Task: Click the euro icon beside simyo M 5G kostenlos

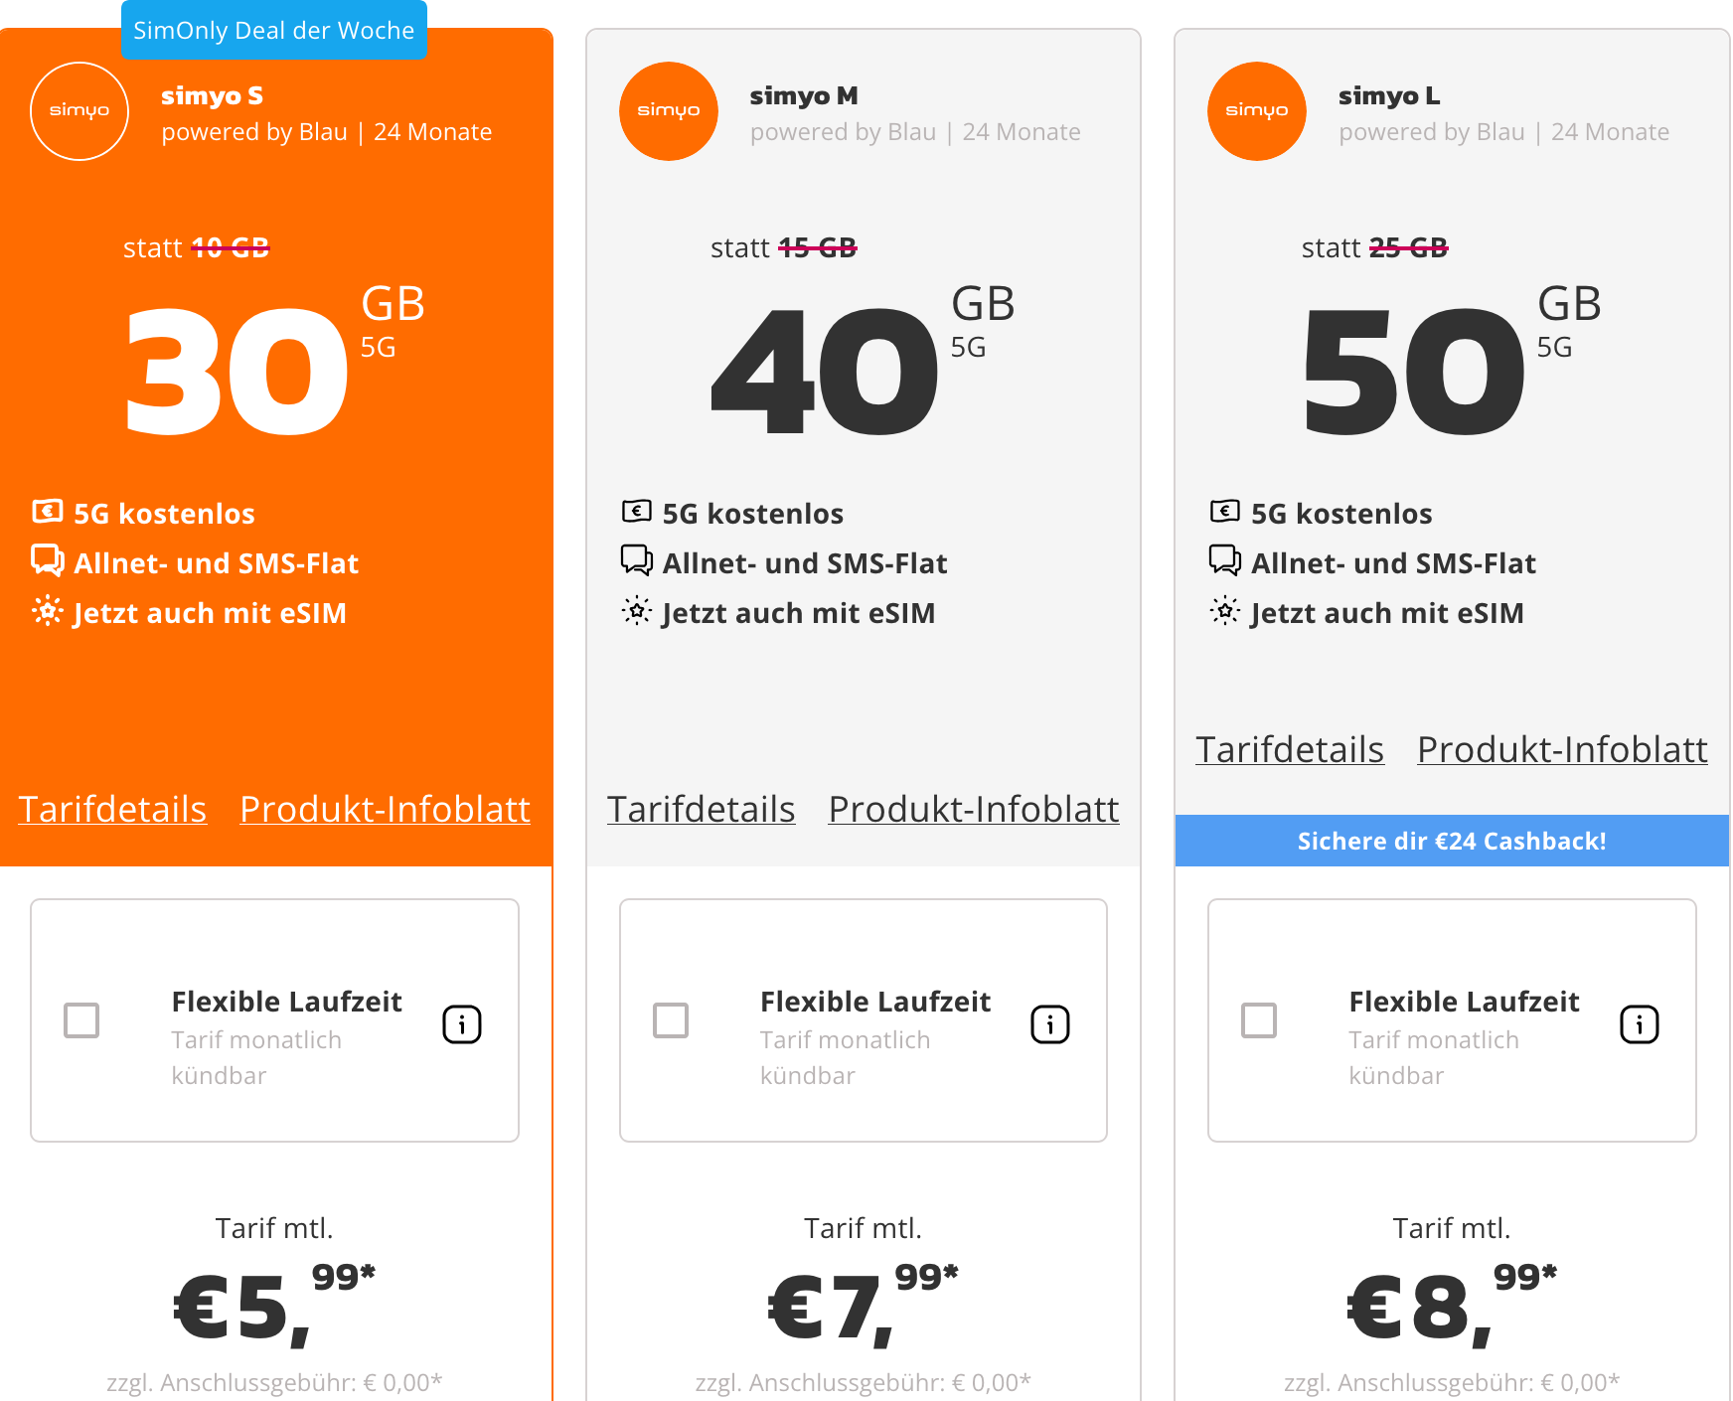Action: [x=637, y=512]
